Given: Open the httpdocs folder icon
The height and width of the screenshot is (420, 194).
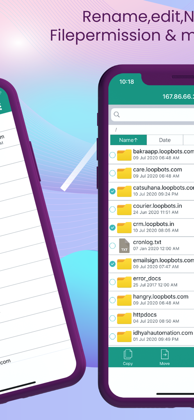Looking at the screenshot, I should click(x=124, y=318).
